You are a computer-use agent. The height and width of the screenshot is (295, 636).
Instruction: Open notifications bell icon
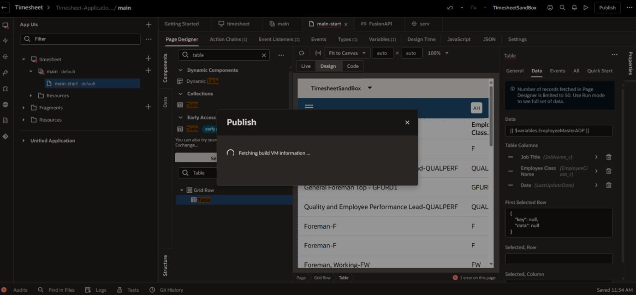click(x=574, y=7)
